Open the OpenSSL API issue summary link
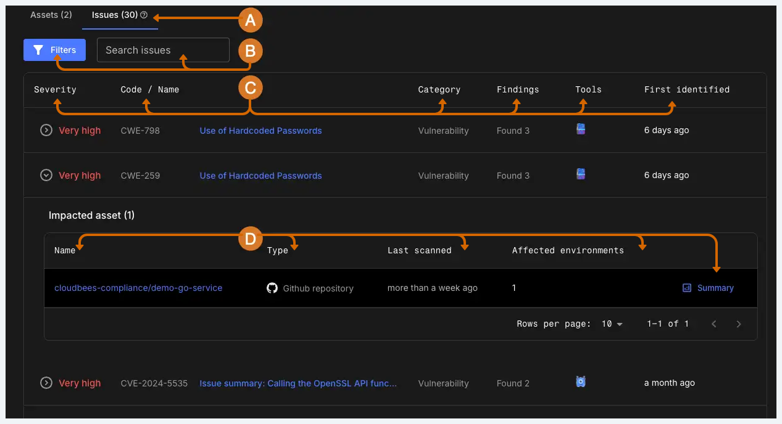Image resolution: width=782 pixels, height=424 pixels. coord(298,383)
